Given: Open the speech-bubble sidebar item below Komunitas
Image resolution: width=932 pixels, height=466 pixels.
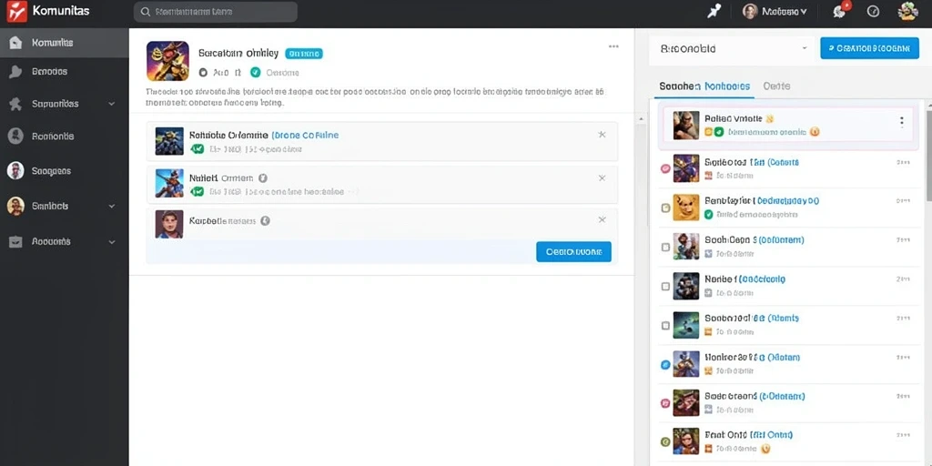Looking at the screenshot, I should [x=65, y=71].
